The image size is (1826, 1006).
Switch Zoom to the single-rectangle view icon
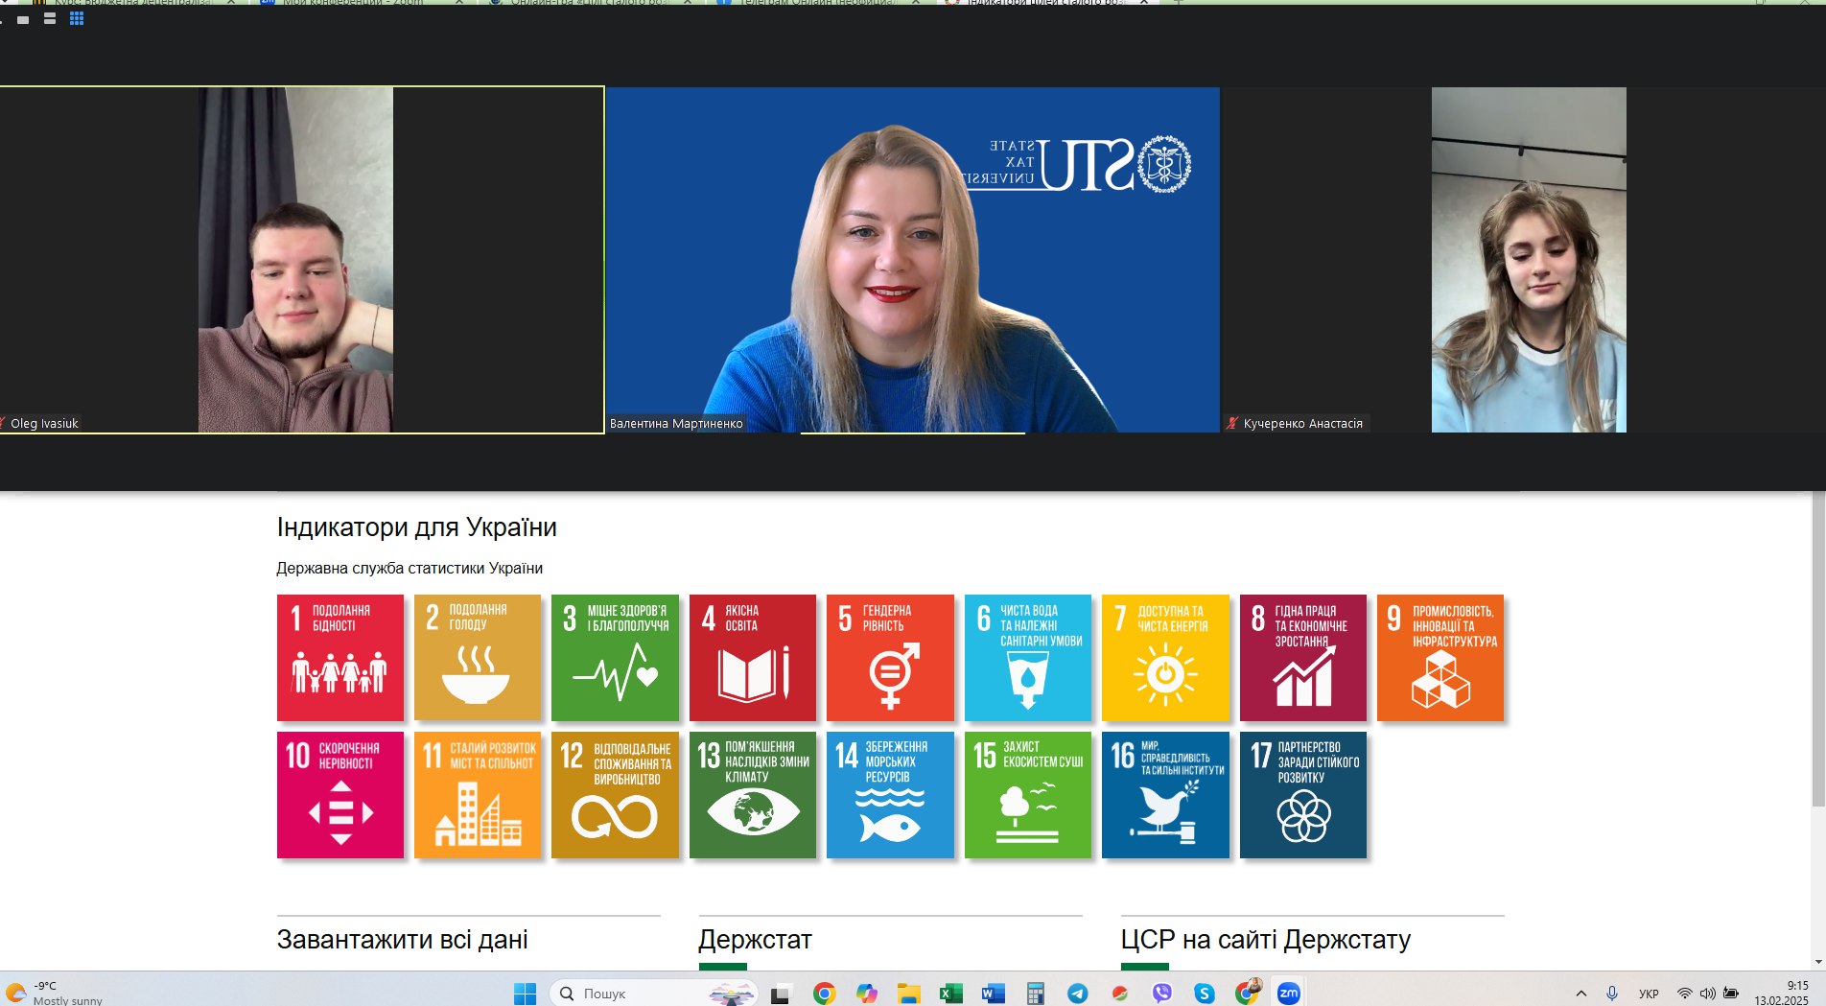[x=23, y=19]
